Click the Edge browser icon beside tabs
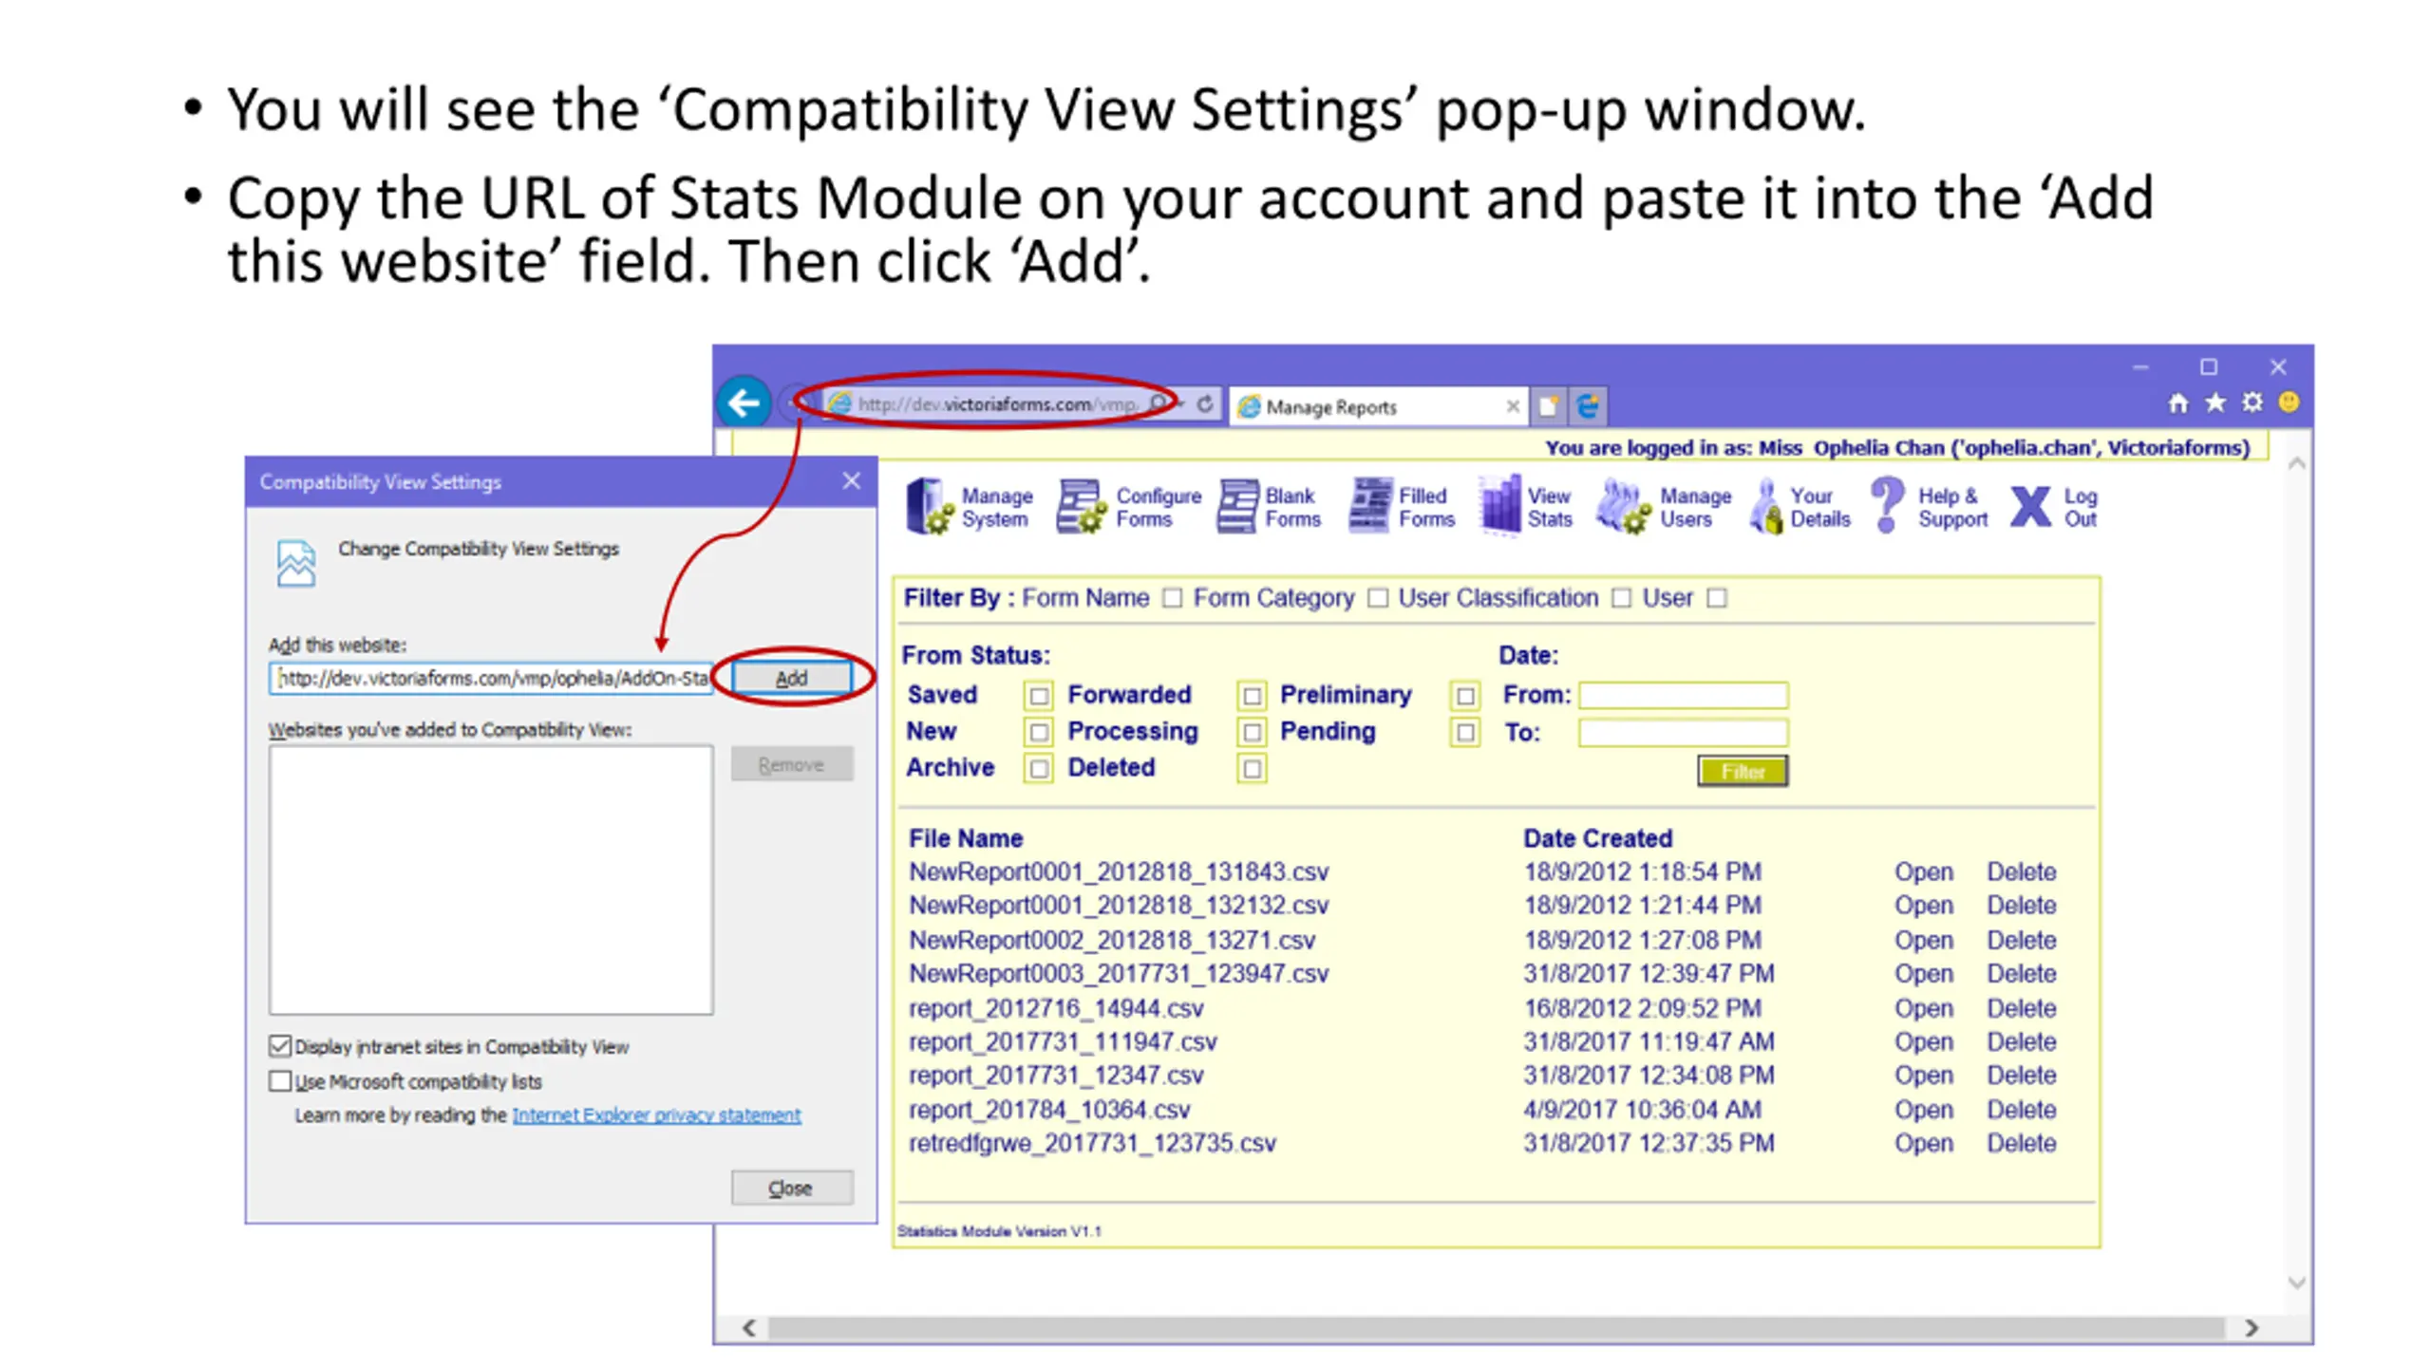Viewport: 2431px width, 1367px height. pyautogui.click(x=1588, y=406)
